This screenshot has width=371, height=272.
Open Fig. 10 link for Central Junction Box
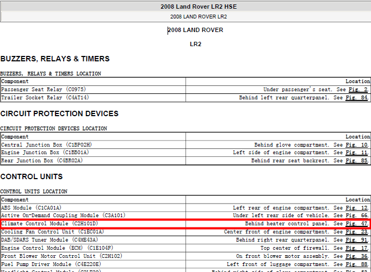[x=357, y=145]
